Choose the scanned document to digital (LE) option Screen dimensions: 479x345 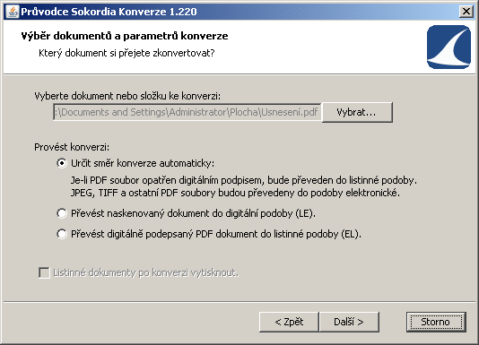point(62,213)
